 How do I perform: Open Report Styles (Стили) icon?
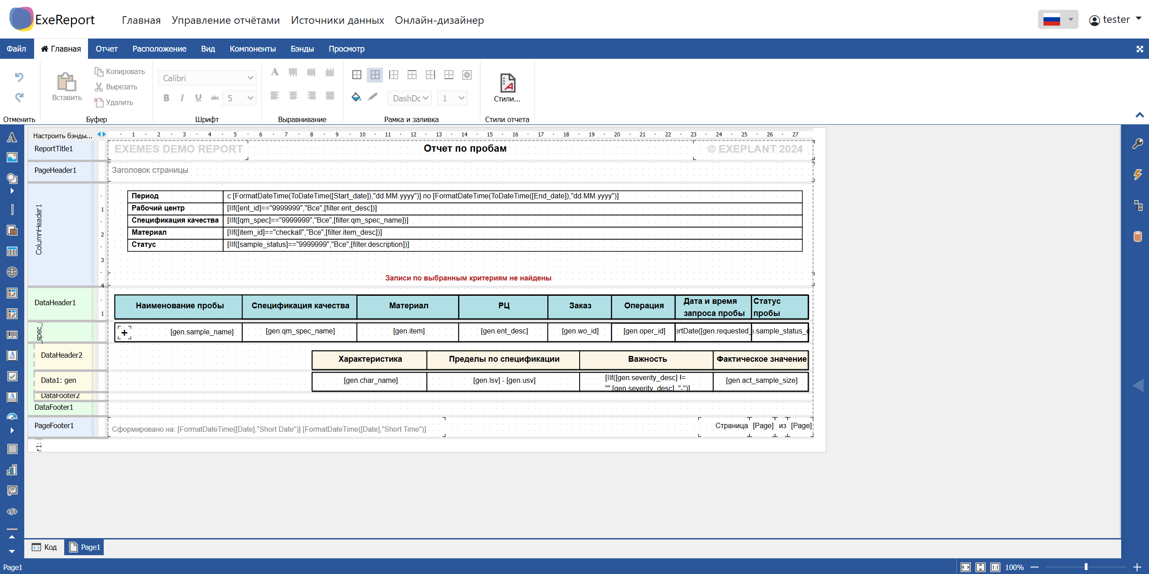[x=507, y=83]
